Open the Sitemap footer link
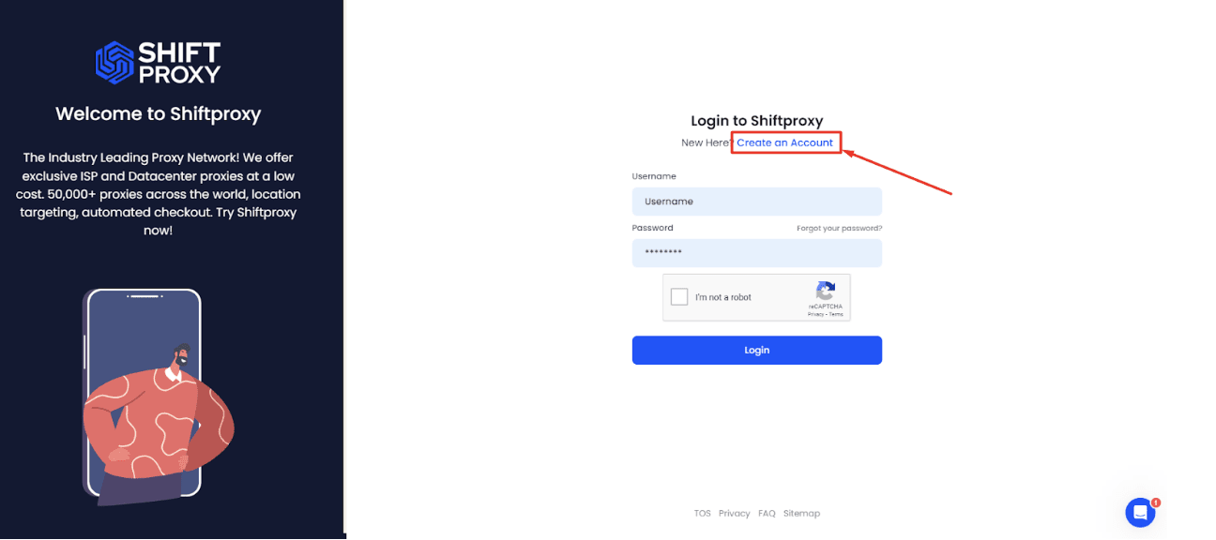1216x540 pixels. (x=801, y=514)
